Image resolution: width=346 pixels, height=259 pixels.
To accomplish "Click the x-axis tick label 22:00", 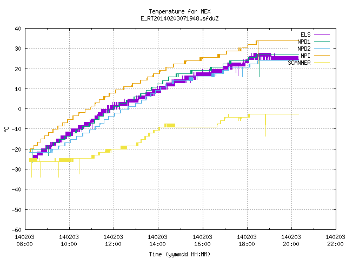I will pos(335,244).
